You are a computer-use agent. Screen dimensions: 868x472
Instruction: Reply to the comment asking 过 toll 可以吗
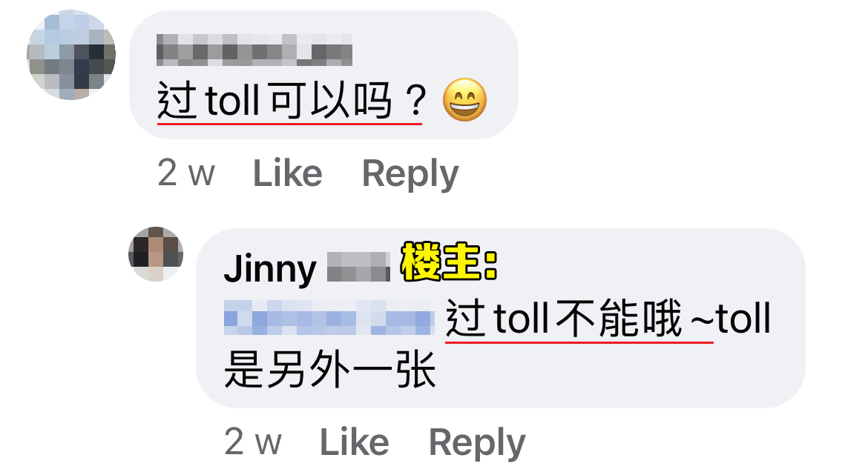coord(410,175)
